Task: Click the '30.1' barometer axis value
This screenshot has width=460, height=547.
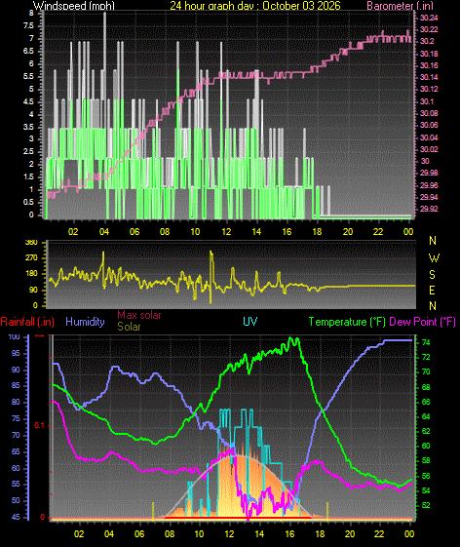Action: [427, 101]
